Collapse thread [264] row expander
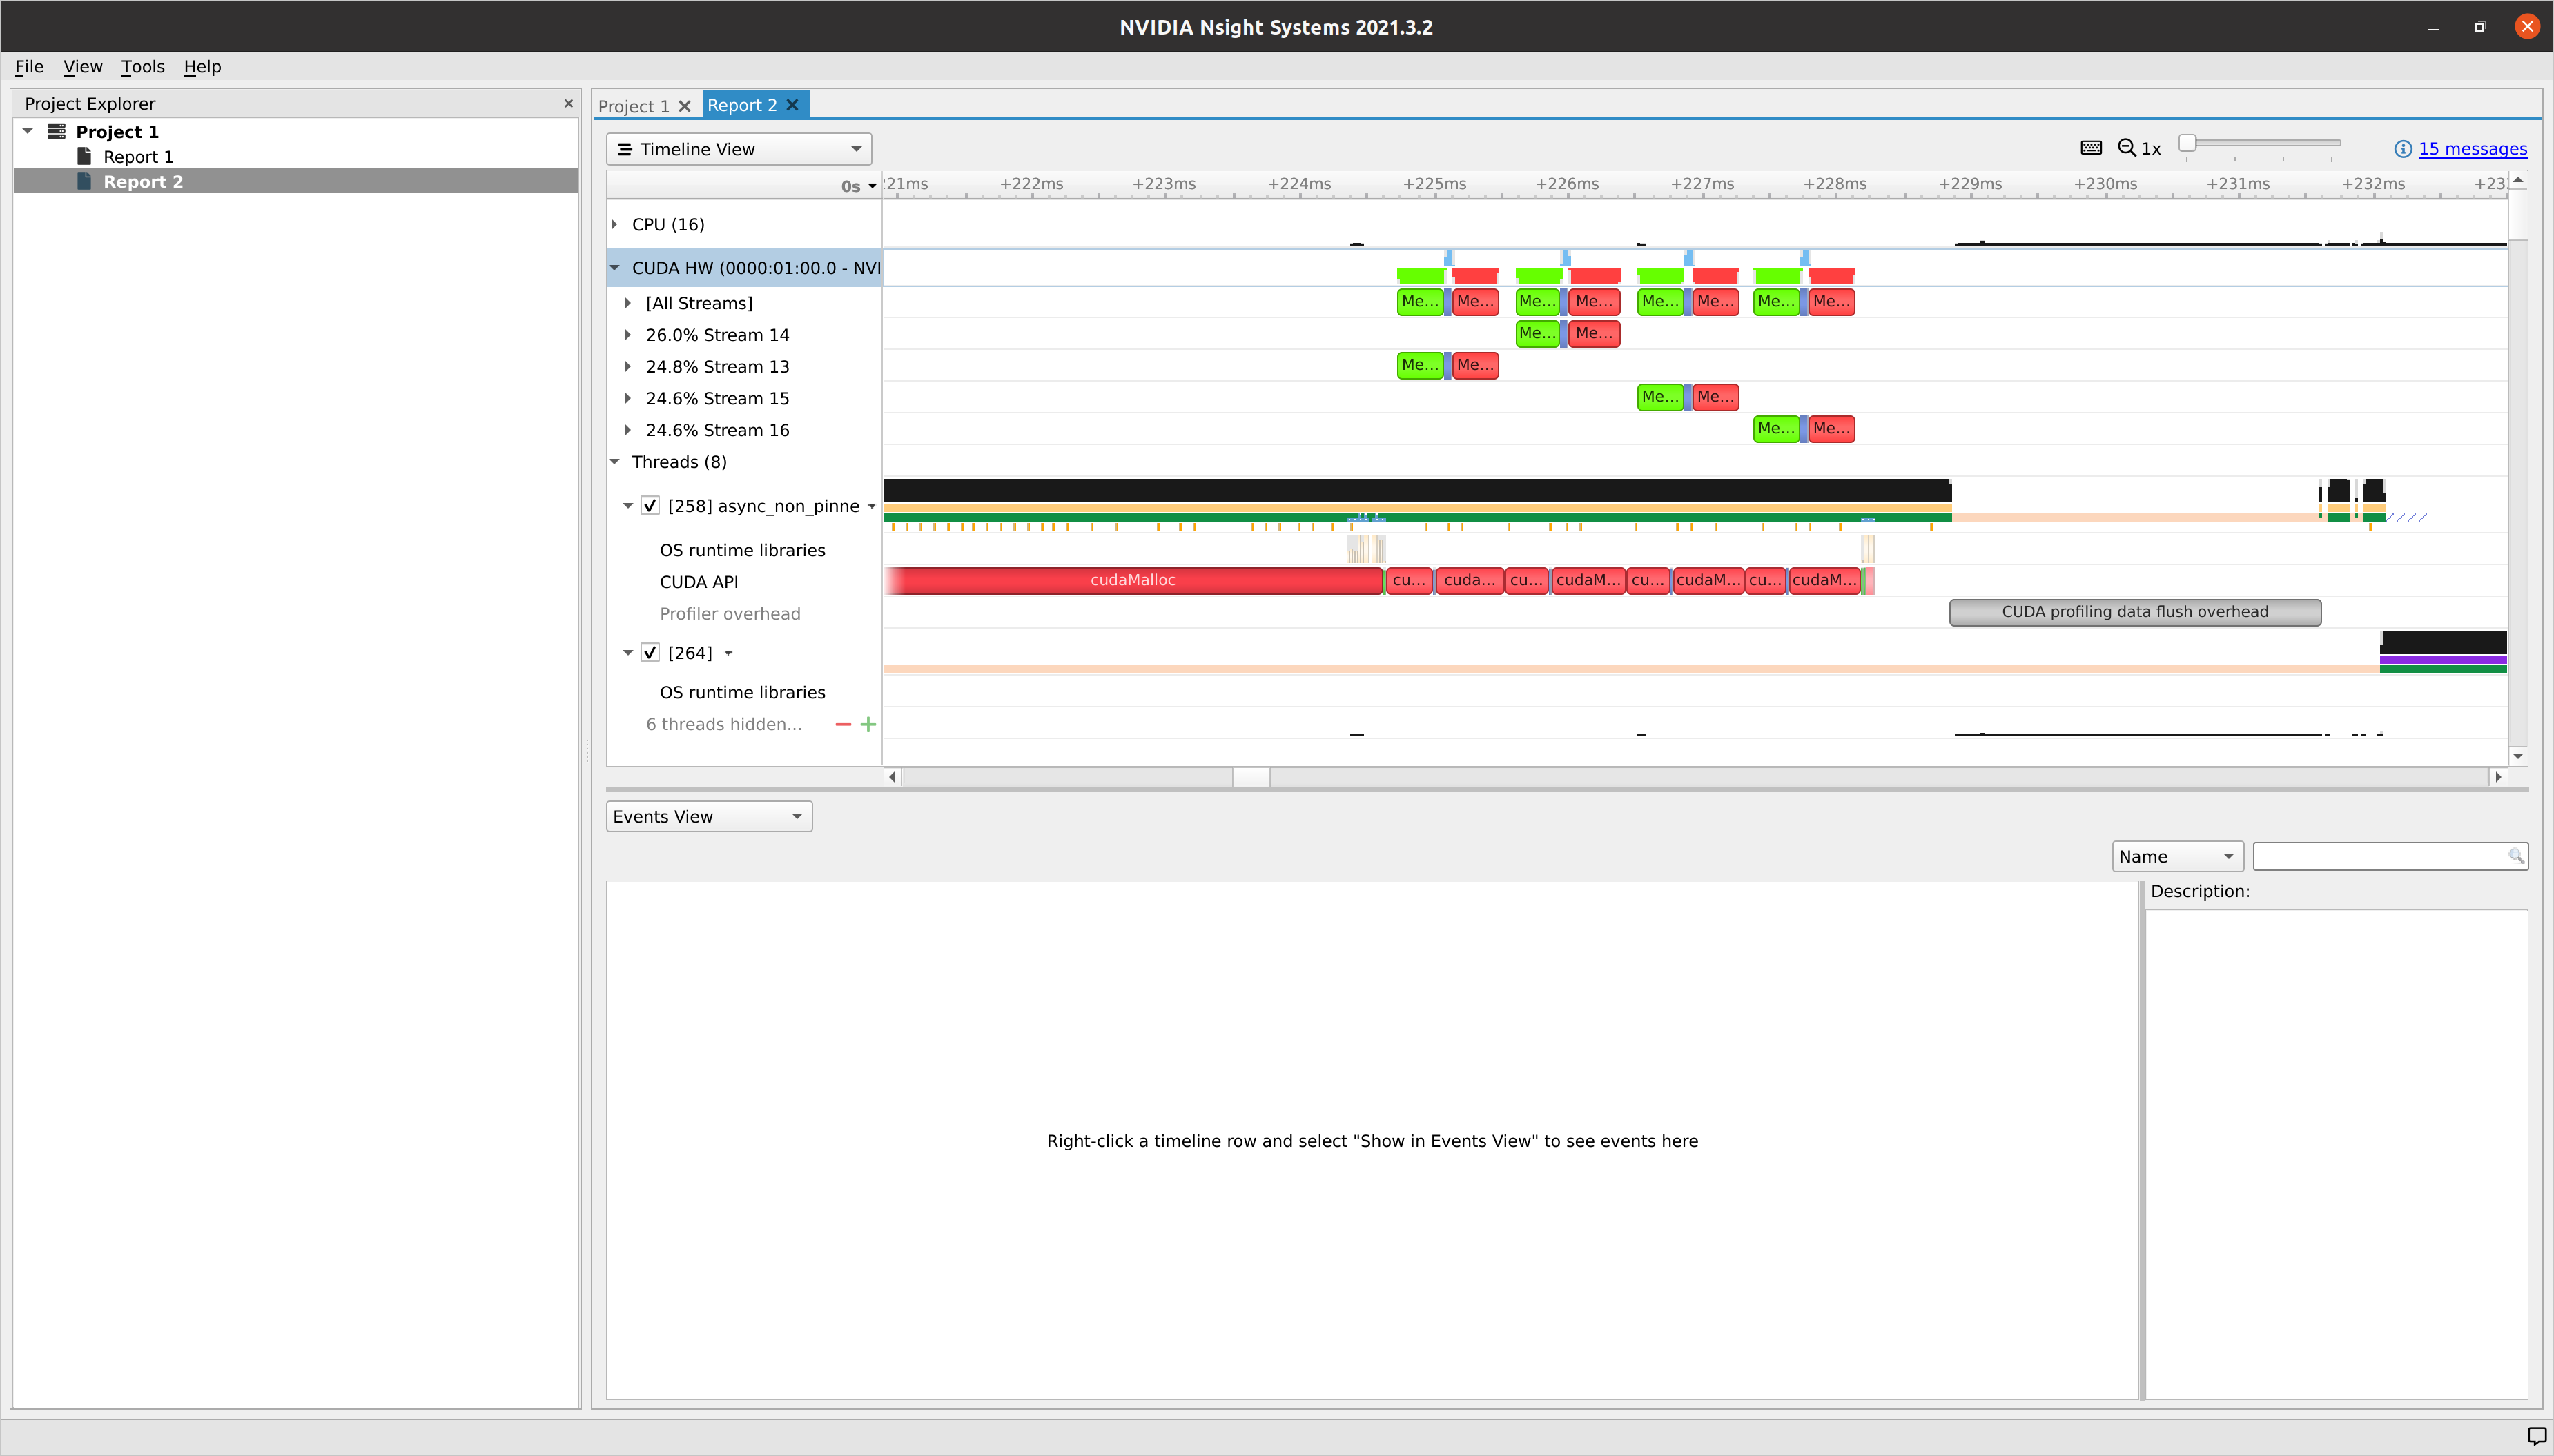 point(628,653)
